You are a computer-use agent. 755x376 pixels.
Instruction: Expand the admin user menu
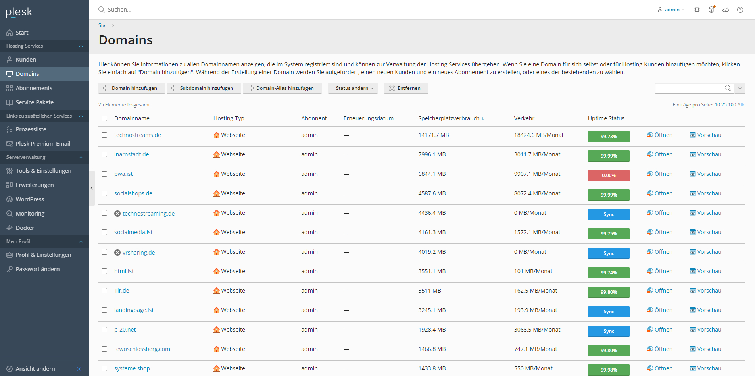tap(671, 10)
